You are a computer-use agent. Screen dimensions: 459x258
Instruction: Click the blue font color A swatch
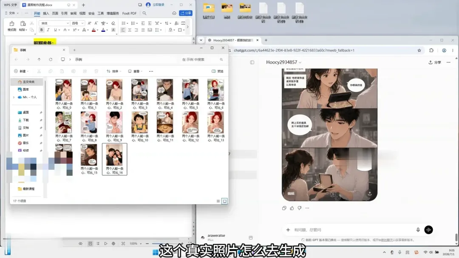tap(103, 30)
